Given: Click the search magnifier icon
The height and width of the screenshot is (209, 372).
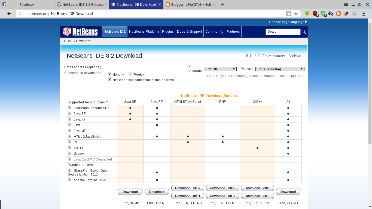Looking at the screenshot, I should (304, 32).
